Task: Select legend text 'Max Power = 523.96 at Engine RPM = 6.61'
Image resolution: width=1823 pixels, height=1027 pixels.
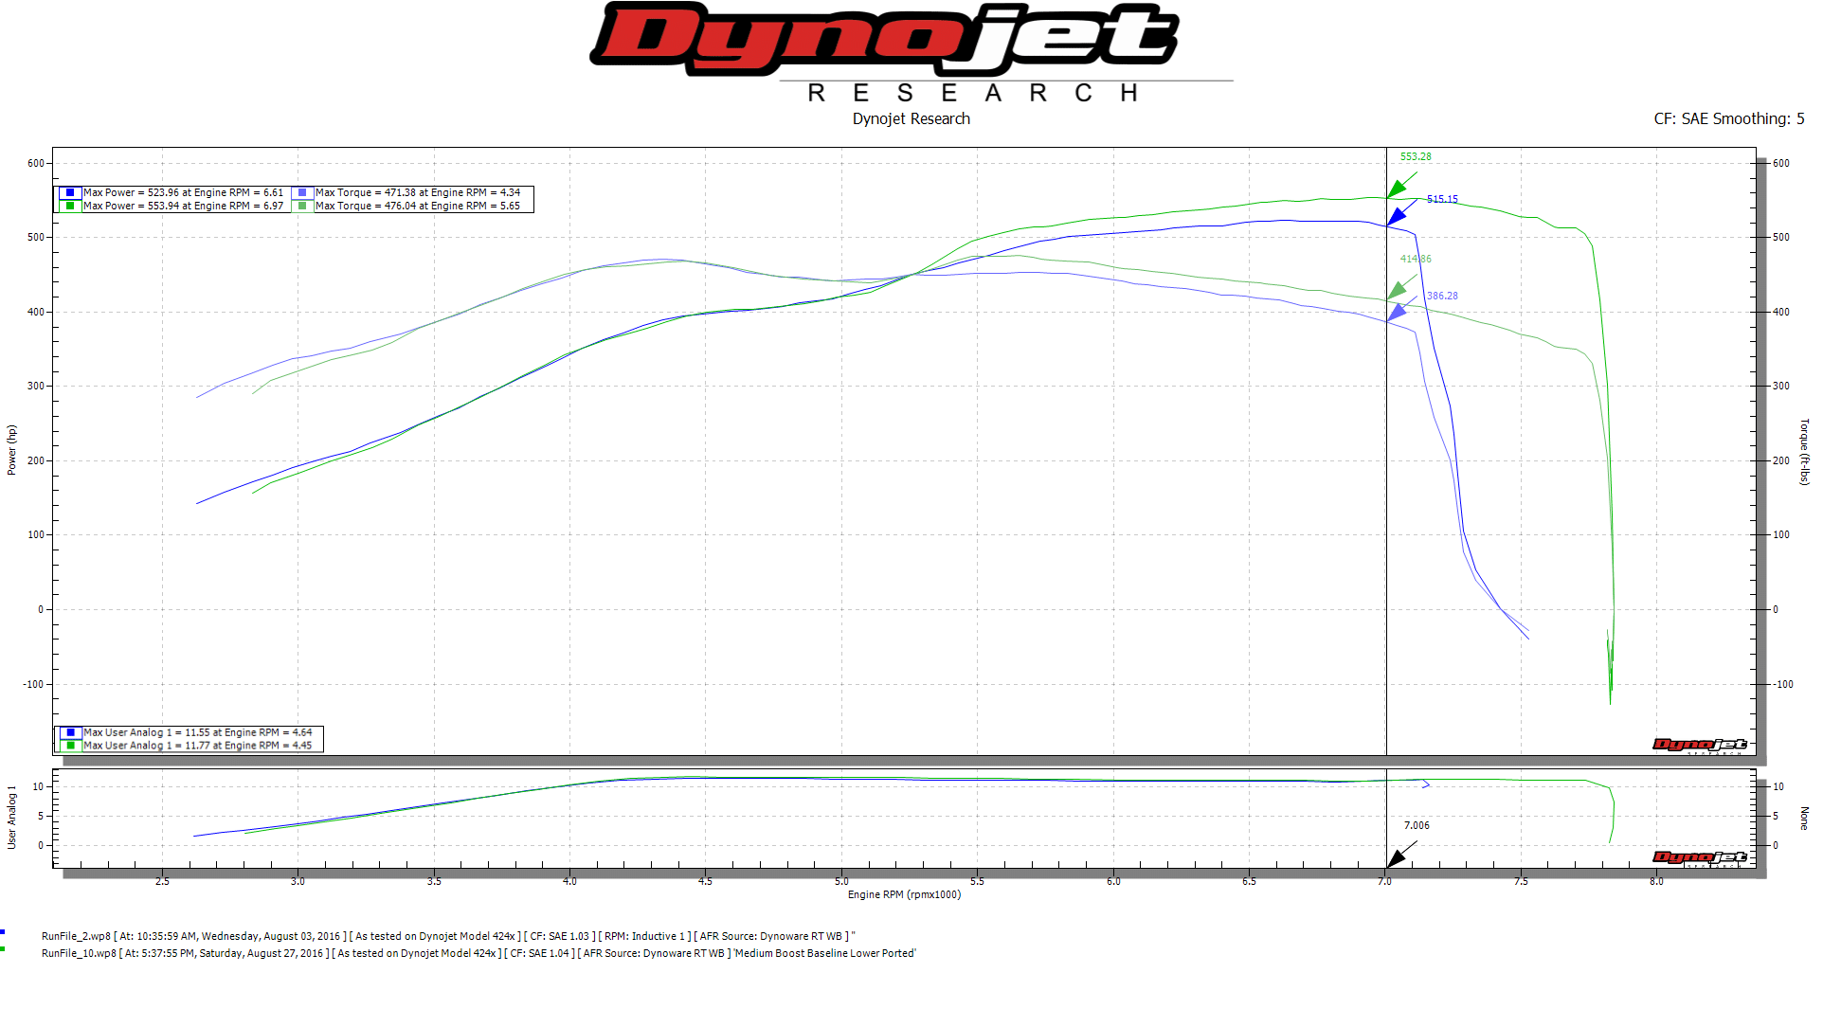Action: coord(183,192)
